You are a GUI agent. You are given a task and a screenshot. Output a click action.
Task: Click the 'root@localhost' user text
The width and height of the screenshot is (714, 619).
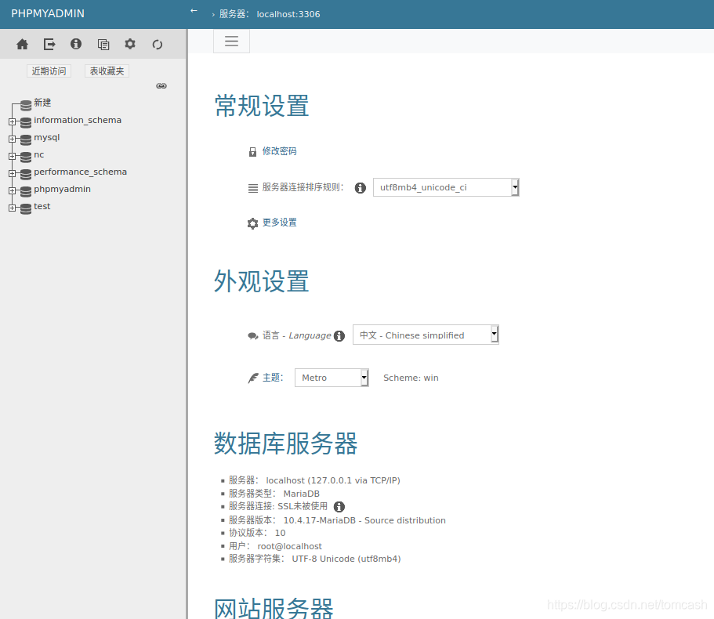coord(290,546)
